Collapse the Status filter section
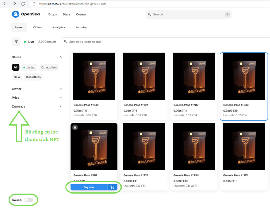The width and height of the screenshot is (270, 209). 61,57
